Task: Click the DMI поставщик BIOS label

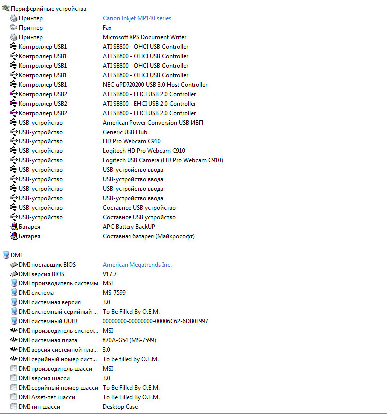Action: pos(47,265)
